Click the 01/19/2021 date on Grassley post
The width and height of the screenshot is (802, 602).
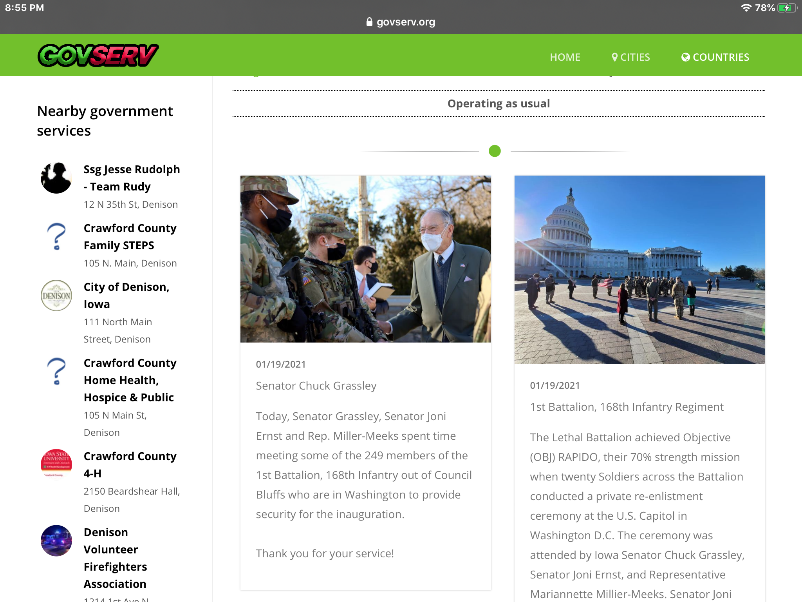tap(281, 364)
